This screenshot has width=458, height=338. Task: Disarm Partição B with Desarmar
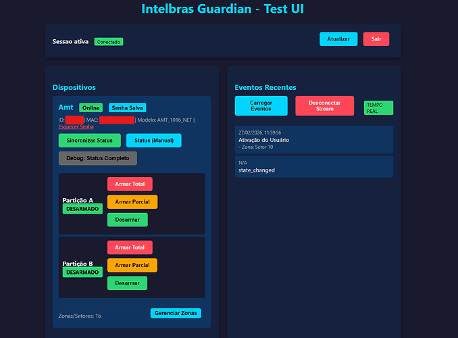(x=128, y=283)
